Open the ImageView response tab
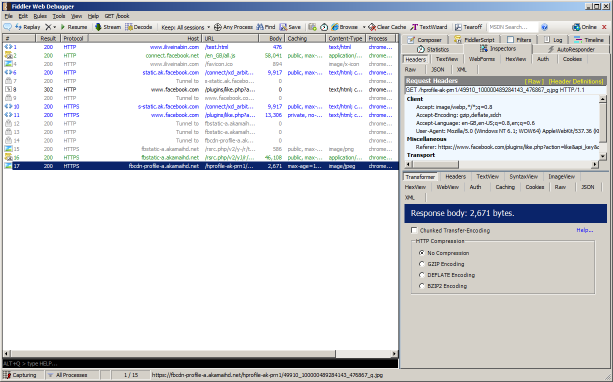This screenshot has width=613, height=382. tap(561, 176)
